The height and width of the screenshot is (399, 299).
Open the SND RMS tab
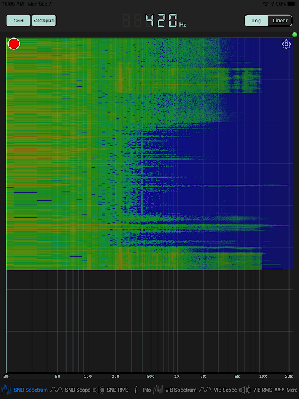coord(111,390)
